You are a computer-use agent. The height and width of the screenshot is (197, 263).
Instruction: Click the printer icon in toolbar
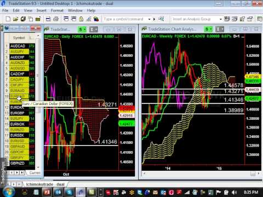coord(56,19)
